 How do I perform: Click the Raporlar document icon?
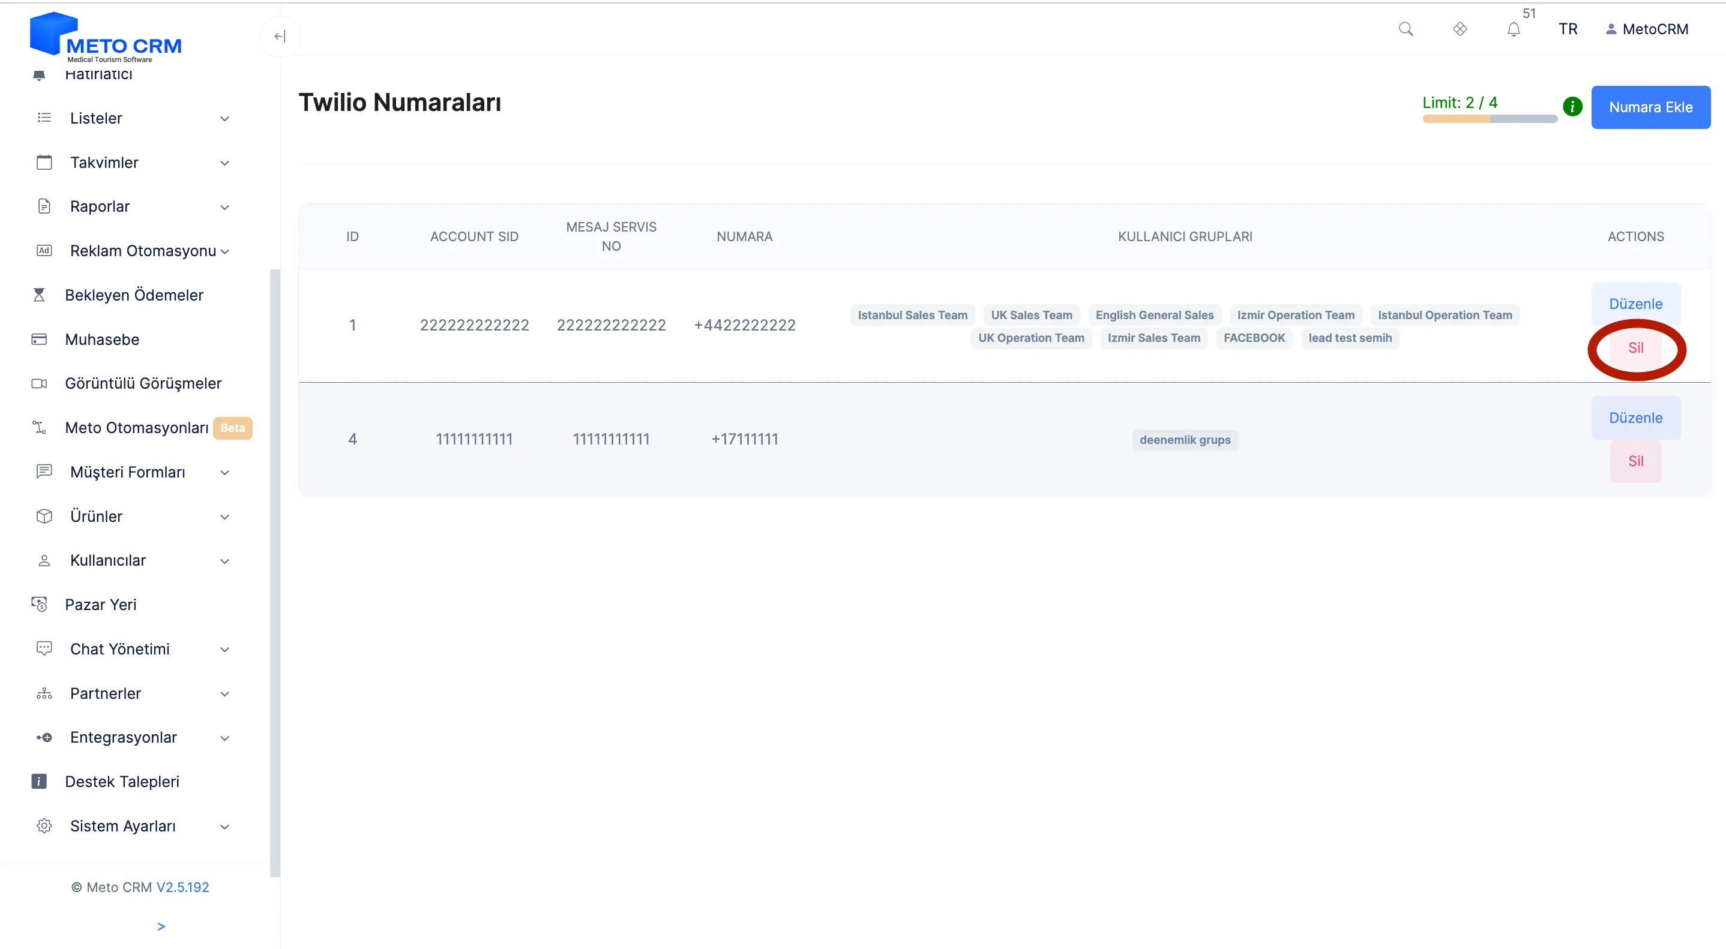44,206
